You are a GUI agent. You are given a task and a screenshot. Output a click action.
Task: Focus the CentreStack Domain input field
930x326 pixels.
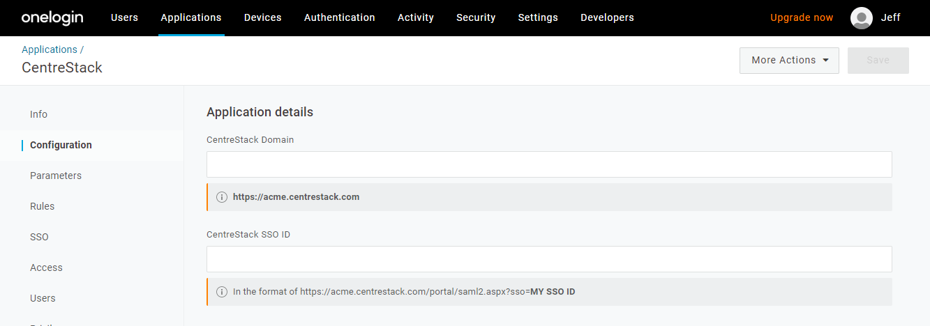(x=549, y=164)
